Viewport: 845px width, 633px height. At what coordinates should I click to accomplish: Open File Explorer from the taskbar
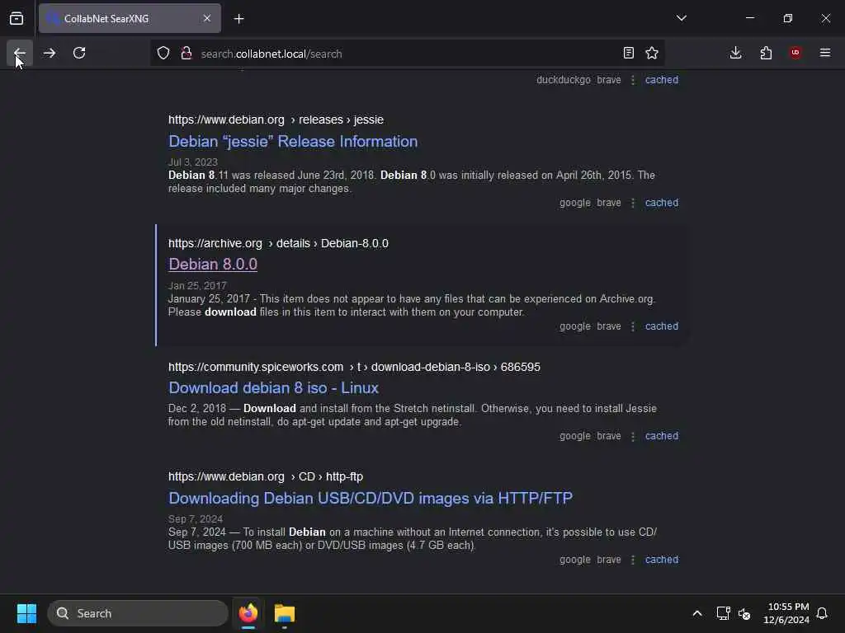point(284,613)
